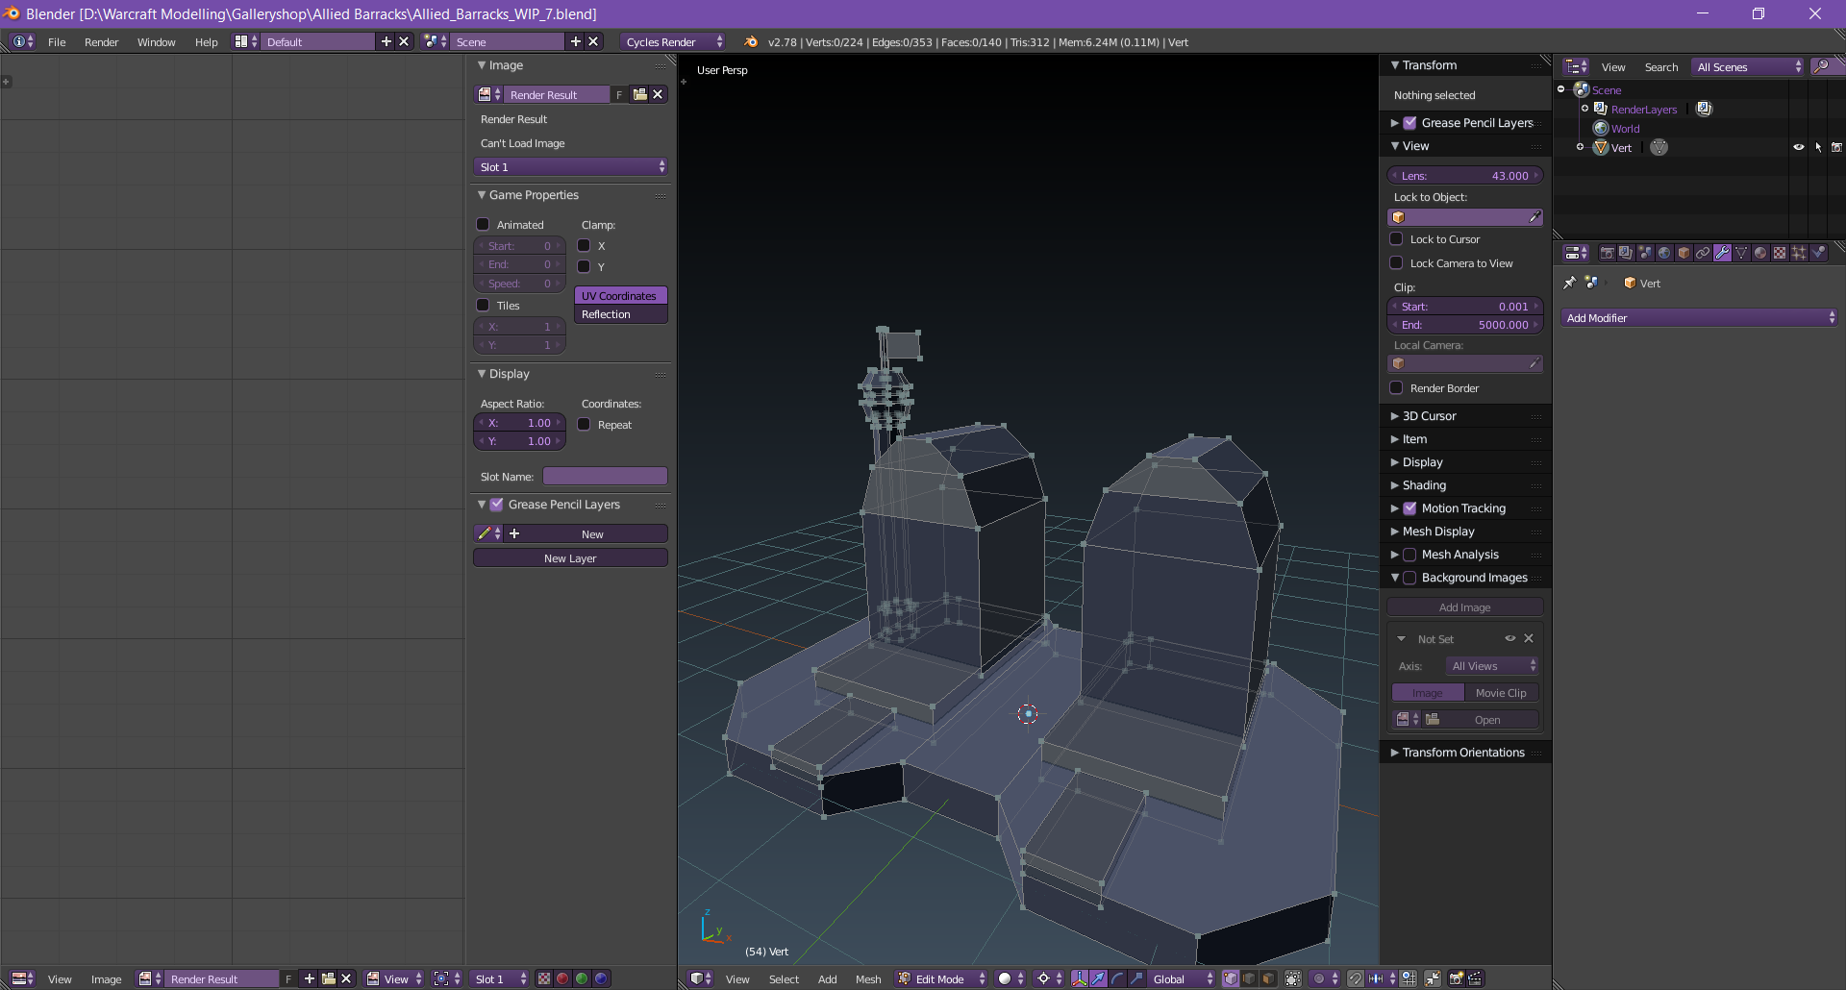Adjust the Lens value field 43.000
The width and height of the screenshot is (1846, 990).
(x=1464, y=175)
